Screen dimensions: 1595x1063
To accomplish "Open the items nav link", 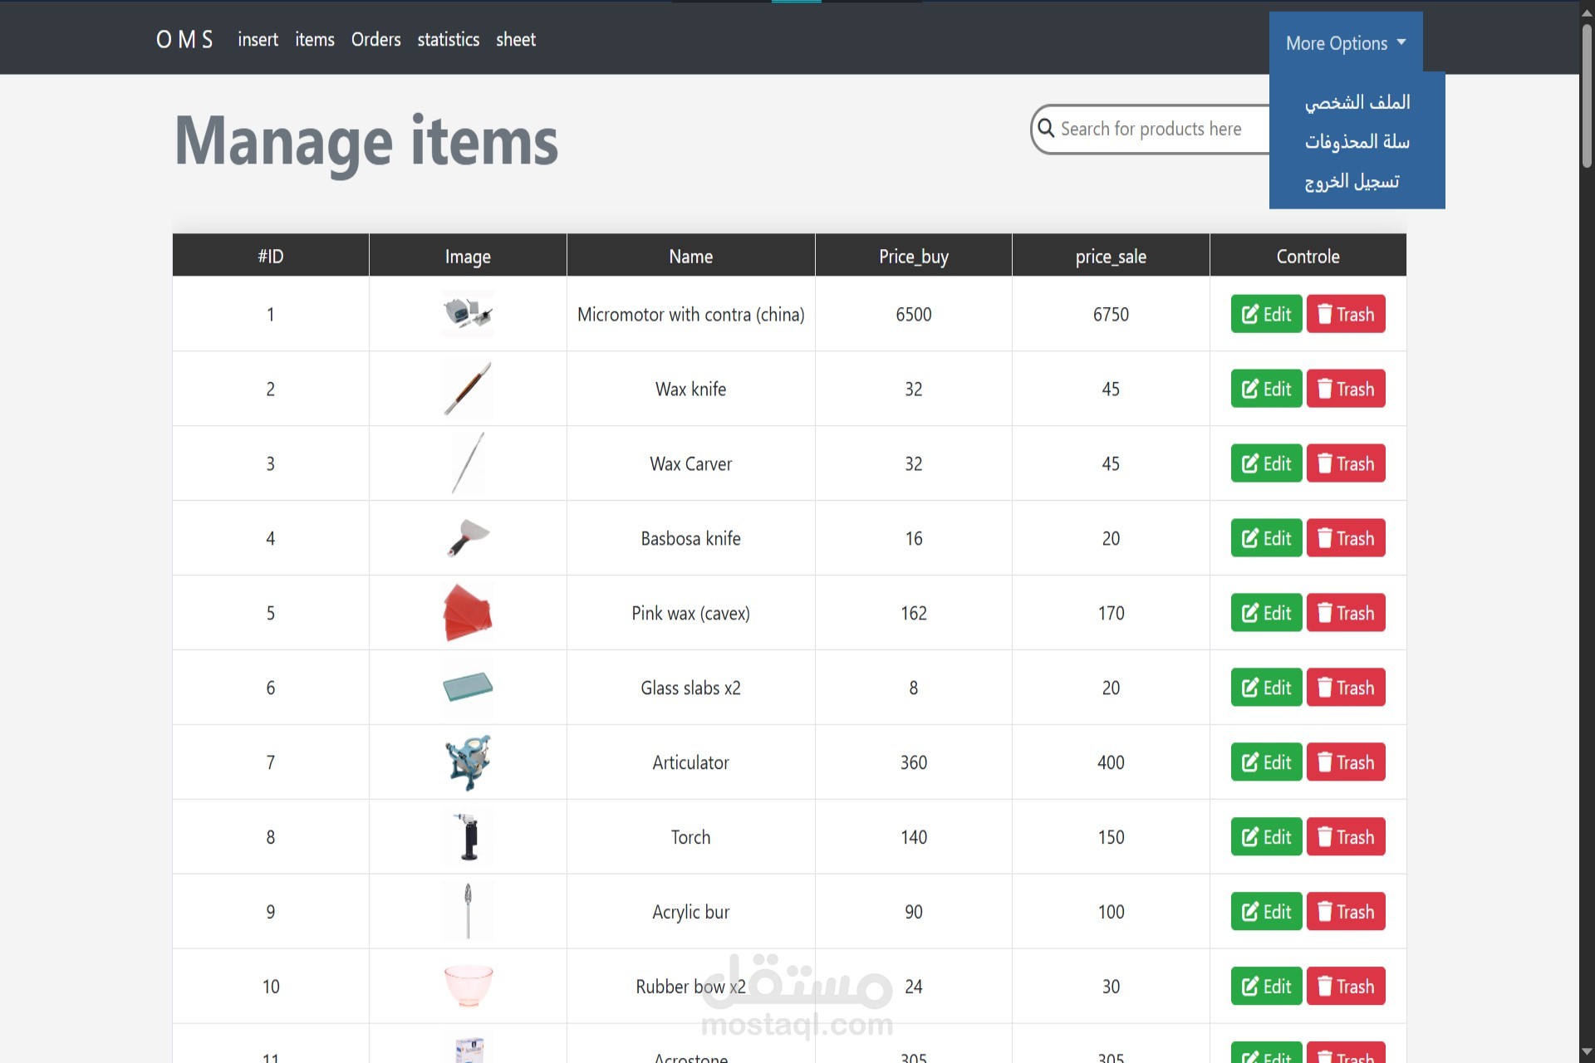I will 315,39.
